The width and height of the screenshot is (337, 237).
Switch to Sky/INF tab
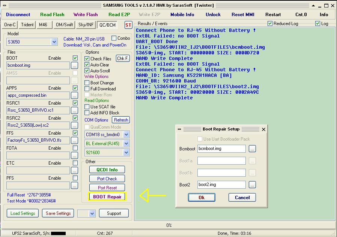(86, 25)
